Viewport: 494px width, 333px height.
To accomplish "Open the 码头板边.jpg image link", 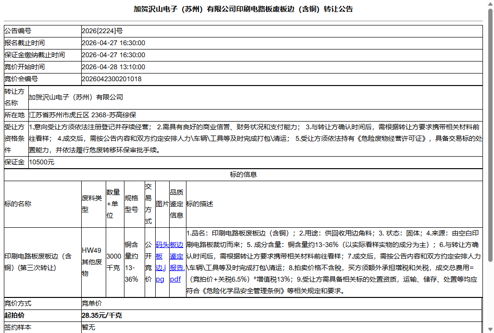I will 162,262.
